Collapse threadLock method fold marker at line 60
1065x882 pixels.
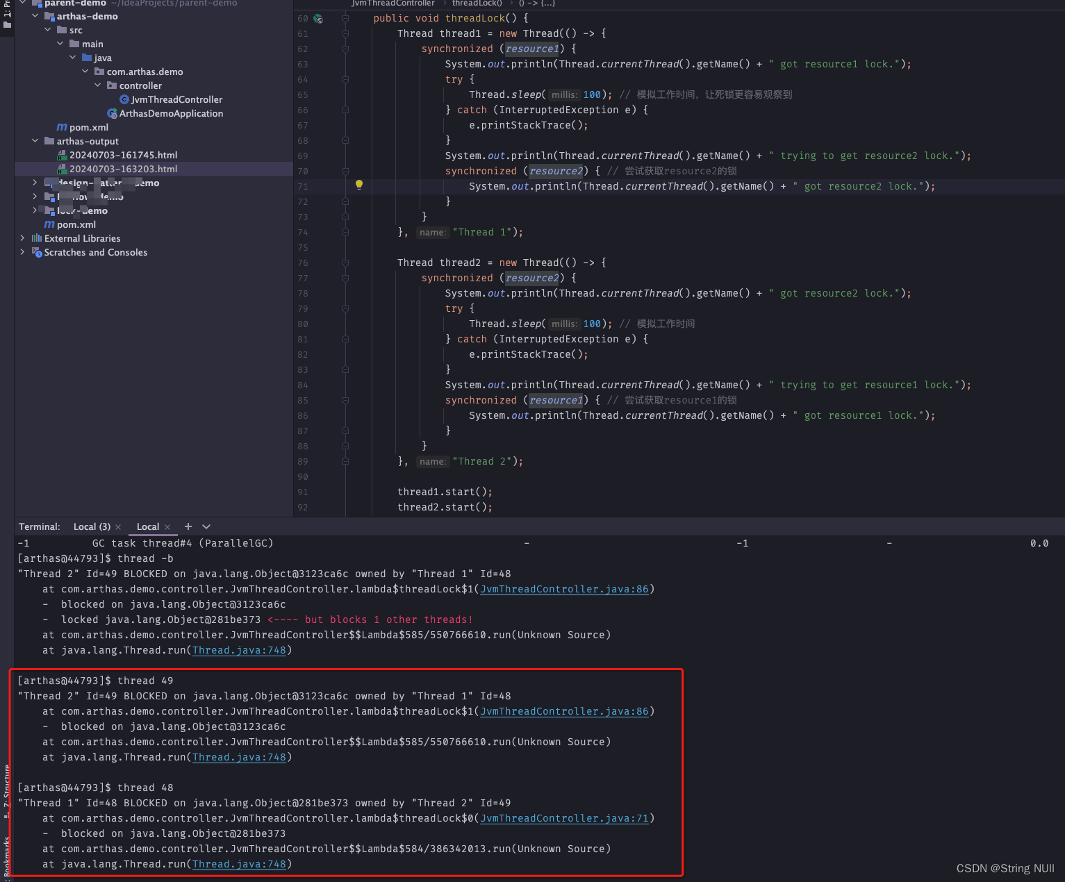pos(345,19)
